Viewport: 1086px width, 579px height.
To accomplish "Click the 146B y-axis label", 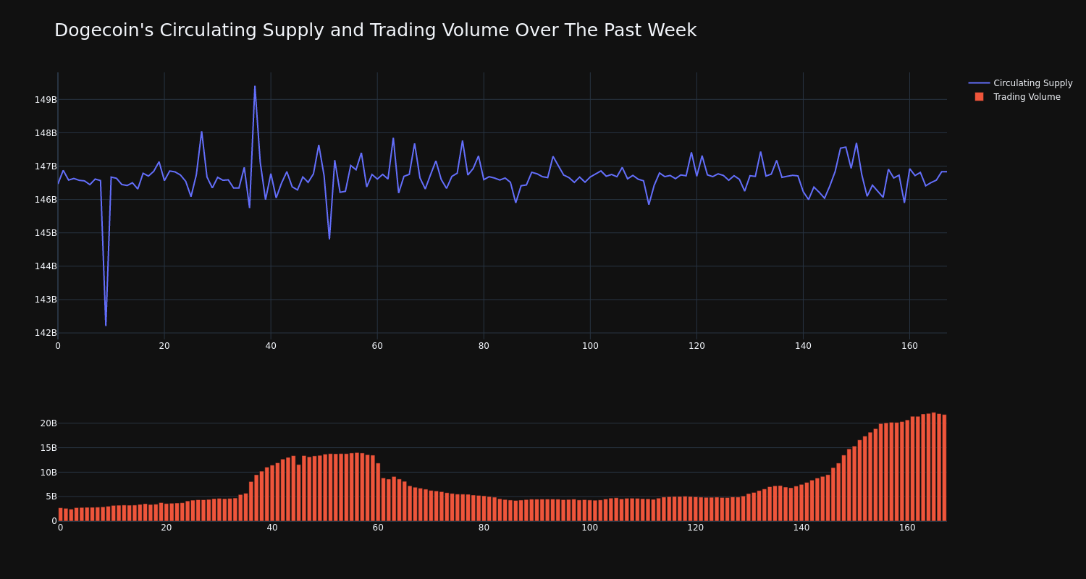I will [x=46, y=200].
